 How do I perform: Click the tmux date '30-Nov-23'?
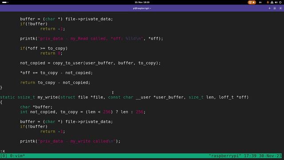pyautogui.click(x=270, y=156)
